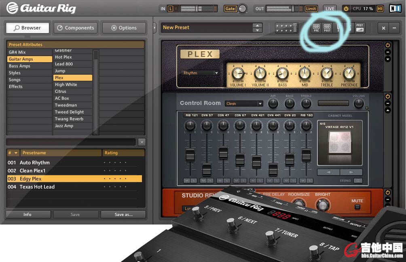Screen dimensions: 406x262
Task: Mute the RIB 121 mic channel
Action: (187, 180)
